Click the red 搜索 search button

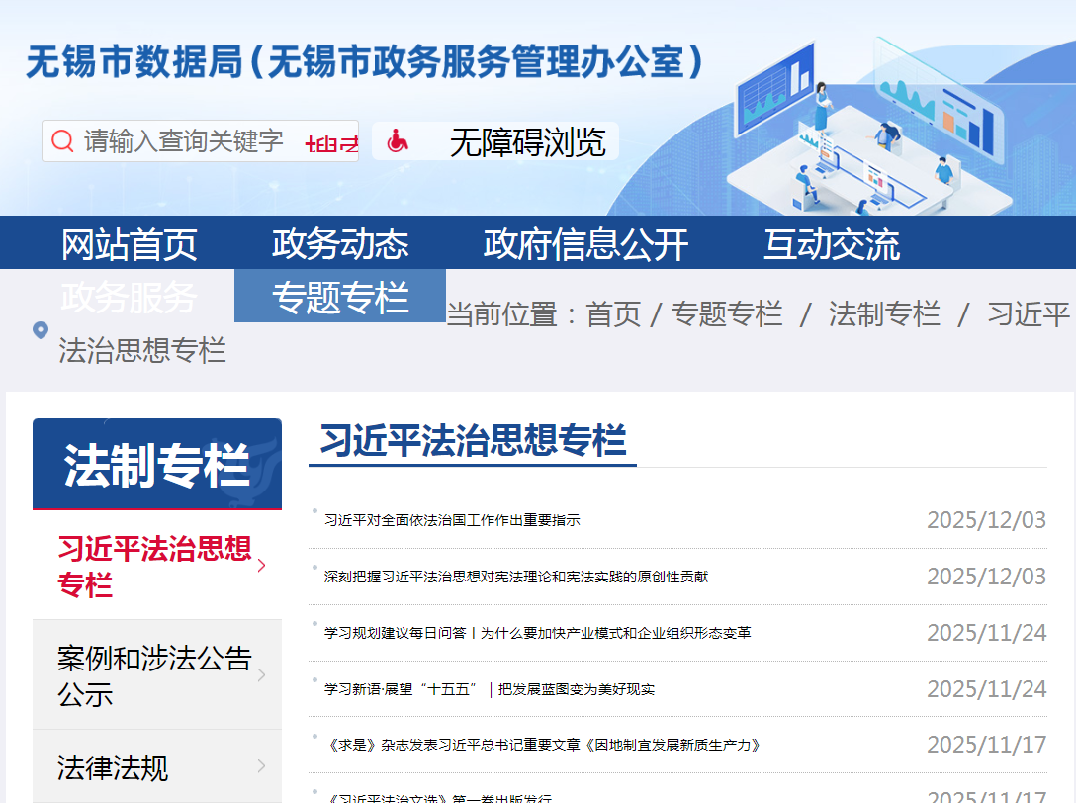[332, 143]
